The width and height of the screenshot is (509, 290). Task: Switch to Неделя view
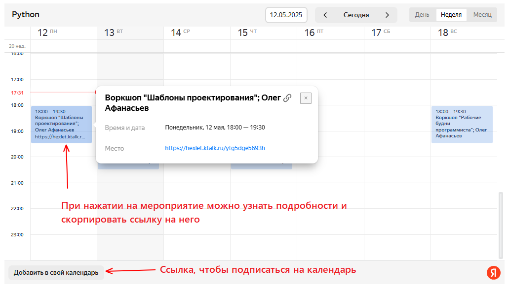pyautogui.click(x=451, y=15)
